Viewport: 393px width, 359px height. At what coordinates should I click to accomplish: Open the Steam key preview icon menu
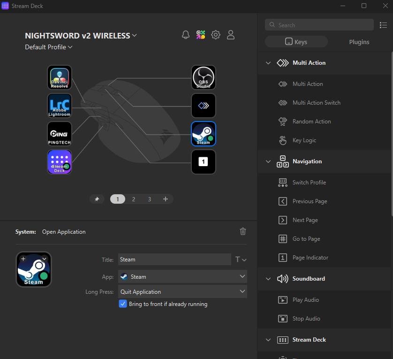pos(45,259)
